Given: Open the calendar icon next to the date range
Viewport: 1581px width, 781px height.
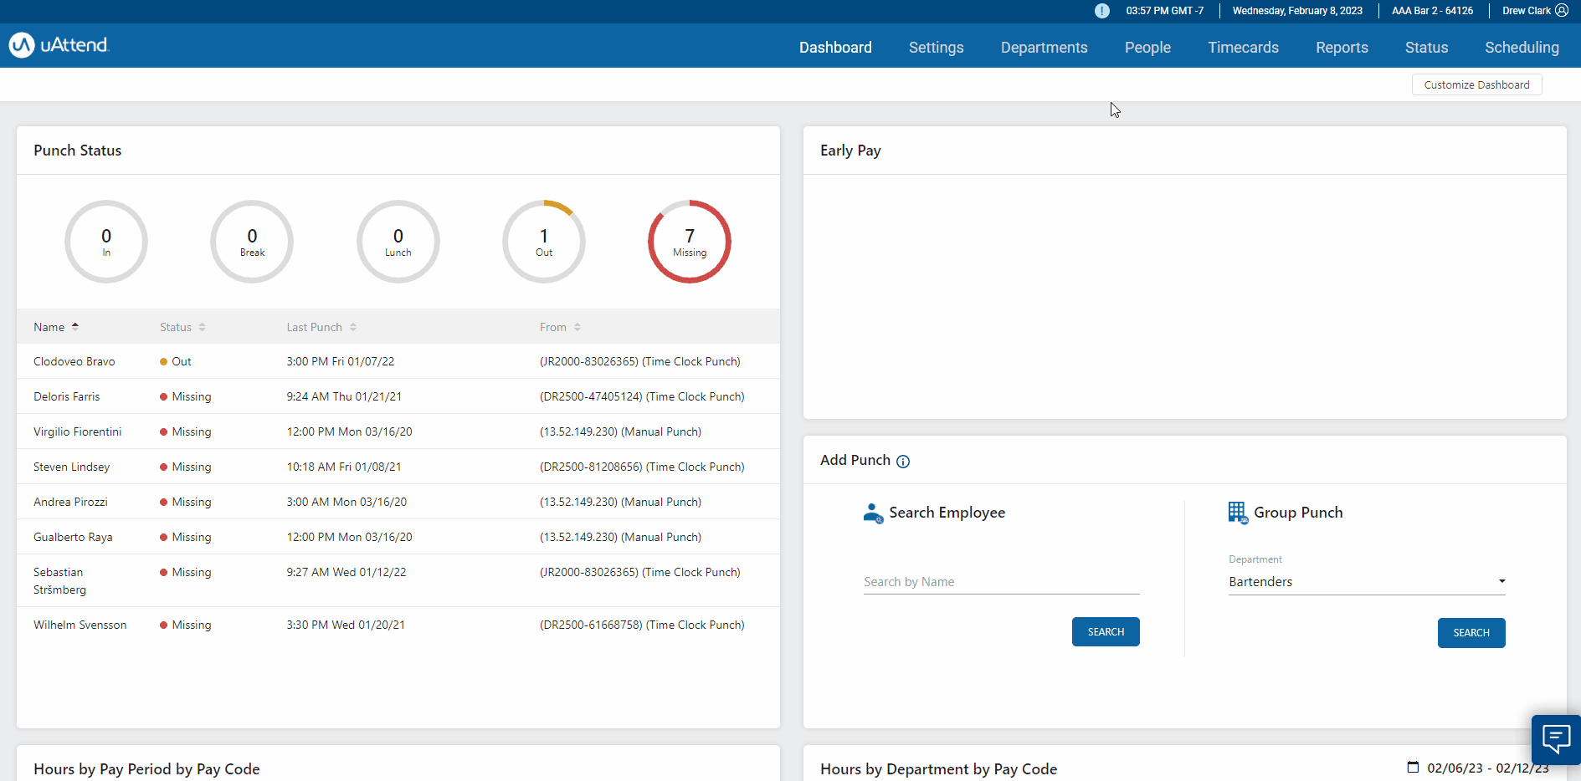Looking at the screenshot, I should pyautogui.click(x=1413, y=768).
